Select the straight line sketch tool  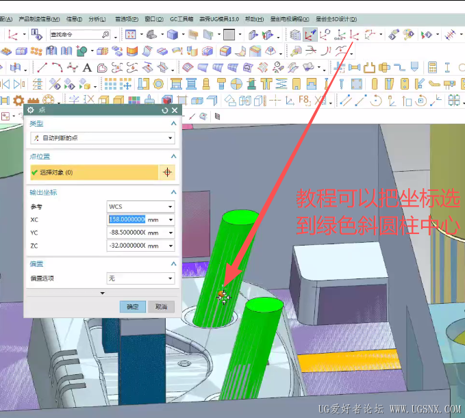coord(42,67)
